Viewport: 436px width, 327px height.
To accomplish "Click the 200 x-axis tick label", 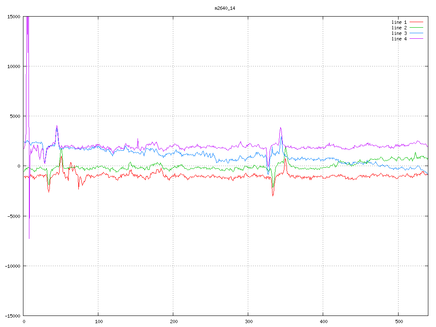I will coord(173,321).
